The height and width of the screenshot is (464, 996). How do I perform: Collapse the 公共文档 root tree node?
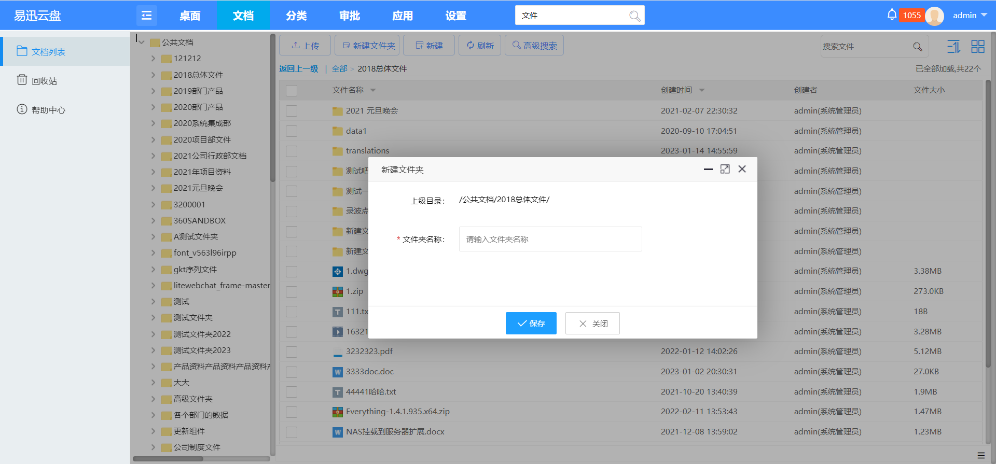tap(141, 43)
